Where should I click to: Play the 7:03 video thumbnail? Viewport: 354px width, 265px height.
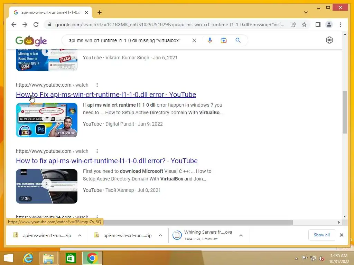(47, 120)
